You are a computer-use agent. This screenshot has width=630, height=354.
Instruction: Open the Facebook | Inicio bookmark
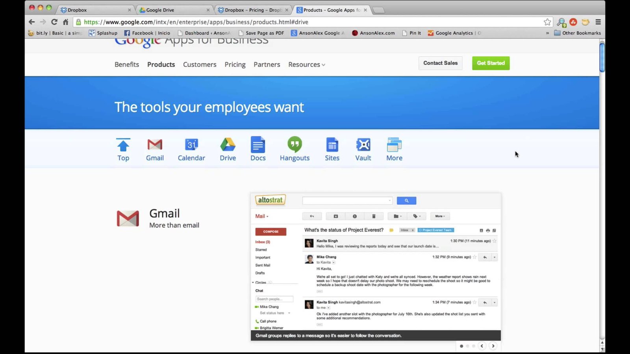coord(147,33)
